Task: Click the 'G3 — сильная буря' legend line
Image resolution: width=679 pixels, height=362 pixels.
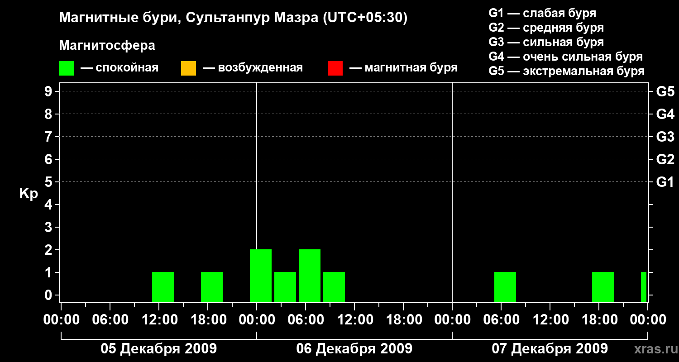Action: click(x=546, y=42)
